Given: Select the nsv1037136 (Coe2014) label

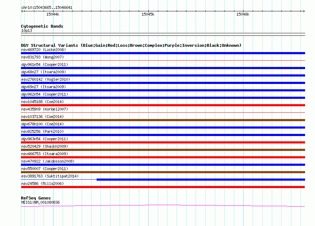Looking at the screenshot, I should [x=42, y=117].
